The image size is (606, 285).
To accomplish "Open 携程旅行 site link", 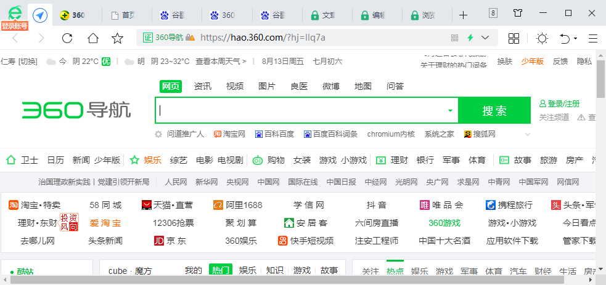I will (x=509, y=205).
